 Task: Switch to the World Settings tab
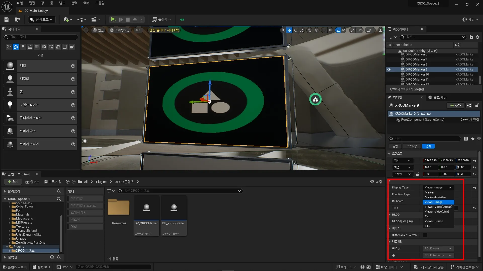coord(438,97)
